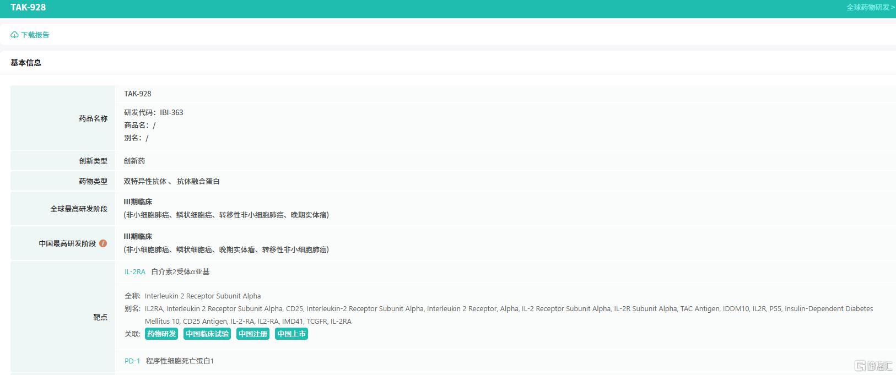Select global indications list starting 非小细胞肺癌

[x=226, y=215]
